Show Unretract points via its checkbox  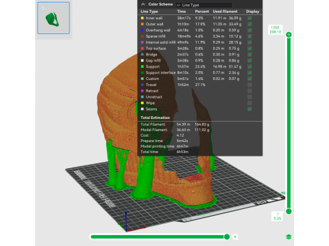coord(249,97)
